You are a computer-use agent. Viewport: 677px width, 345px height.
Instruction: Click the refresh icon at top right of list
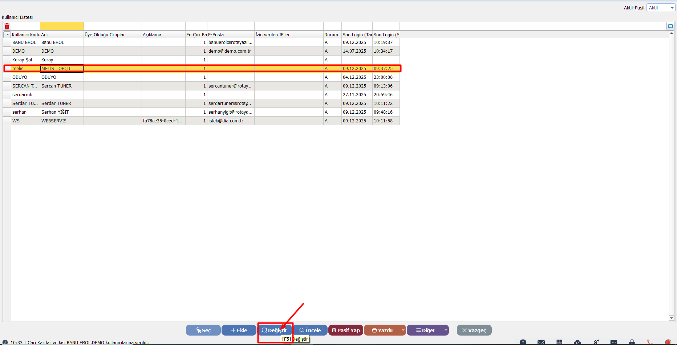click(670, 26)
